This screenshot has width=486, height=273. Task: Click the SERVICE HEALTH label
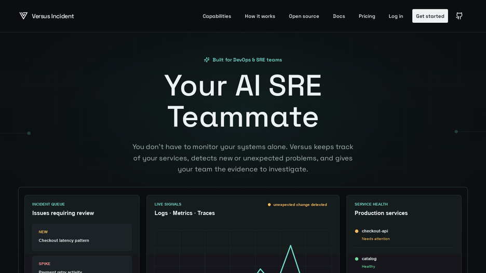point(371,205)
